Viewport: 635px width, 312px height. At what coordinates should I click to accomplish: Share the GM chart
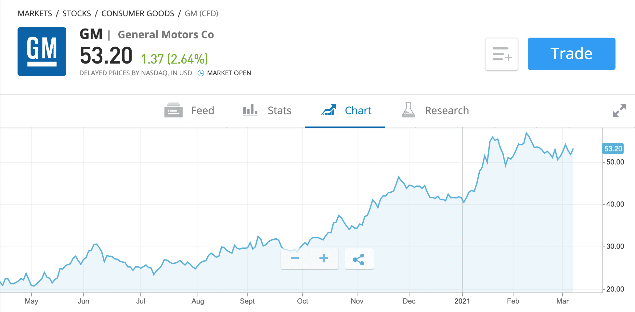point(359,259)
